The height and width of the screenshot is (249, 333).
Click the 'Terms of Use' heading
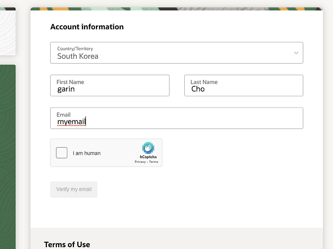(67, 245)
